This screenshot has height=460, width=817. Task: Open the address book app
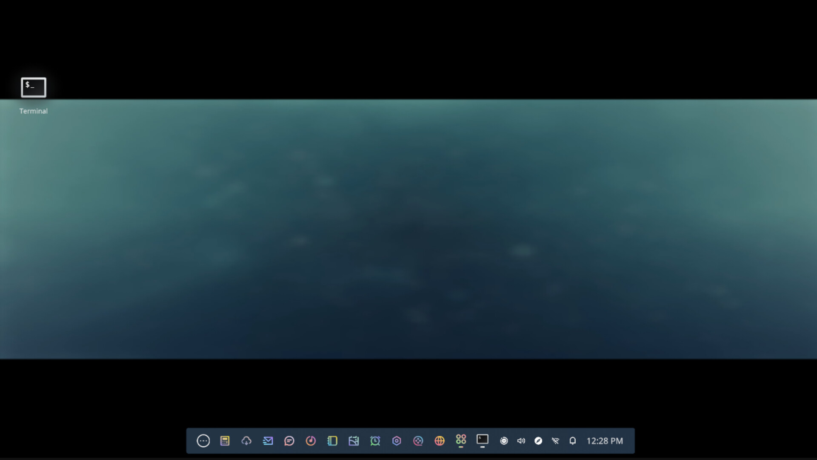point(332,441)
